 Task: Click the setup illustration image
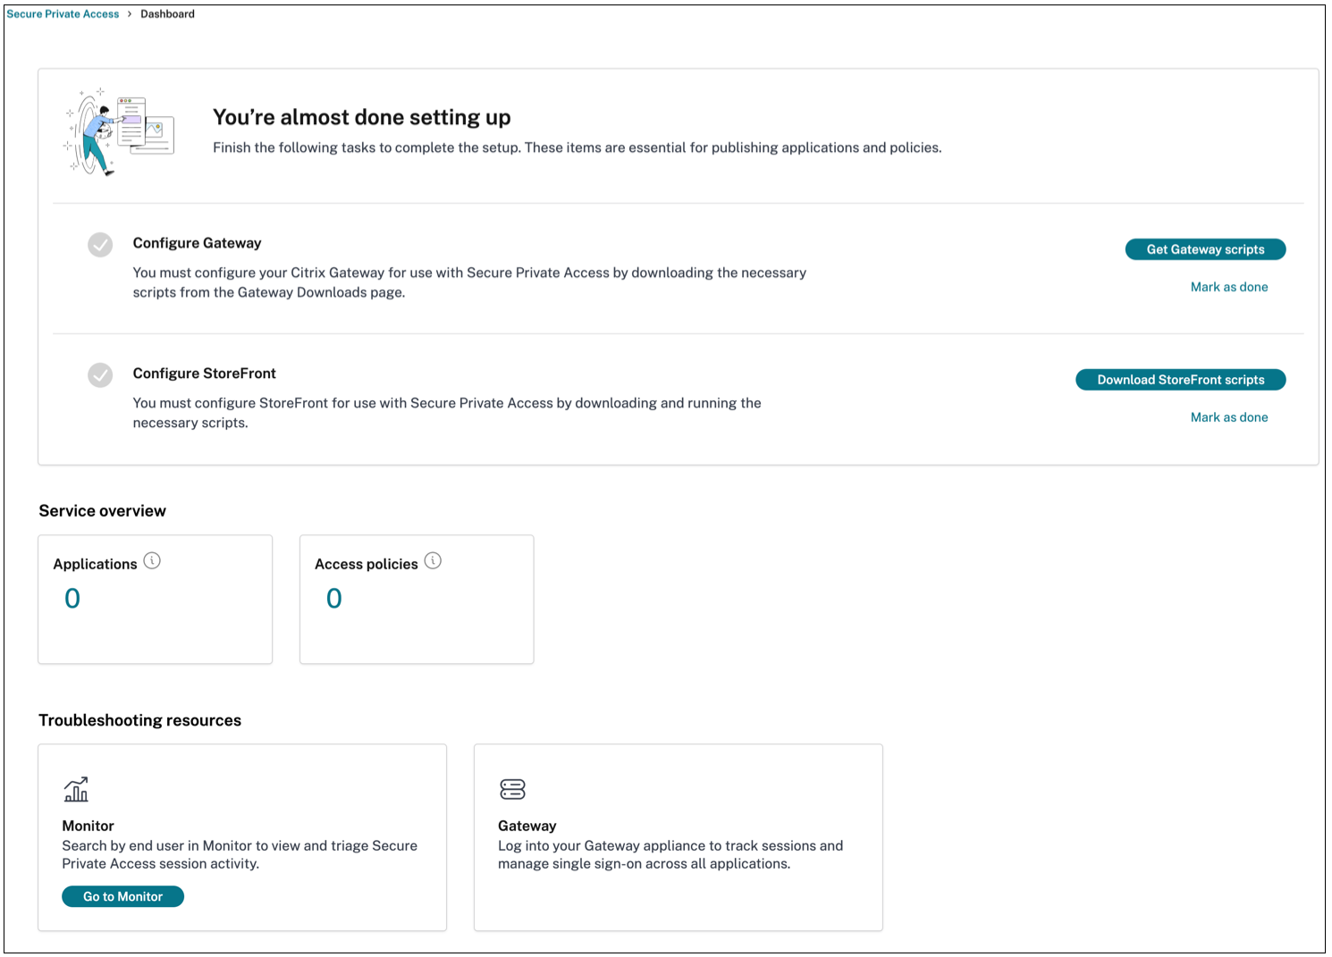pyautogui.click(x=119, y=132)
